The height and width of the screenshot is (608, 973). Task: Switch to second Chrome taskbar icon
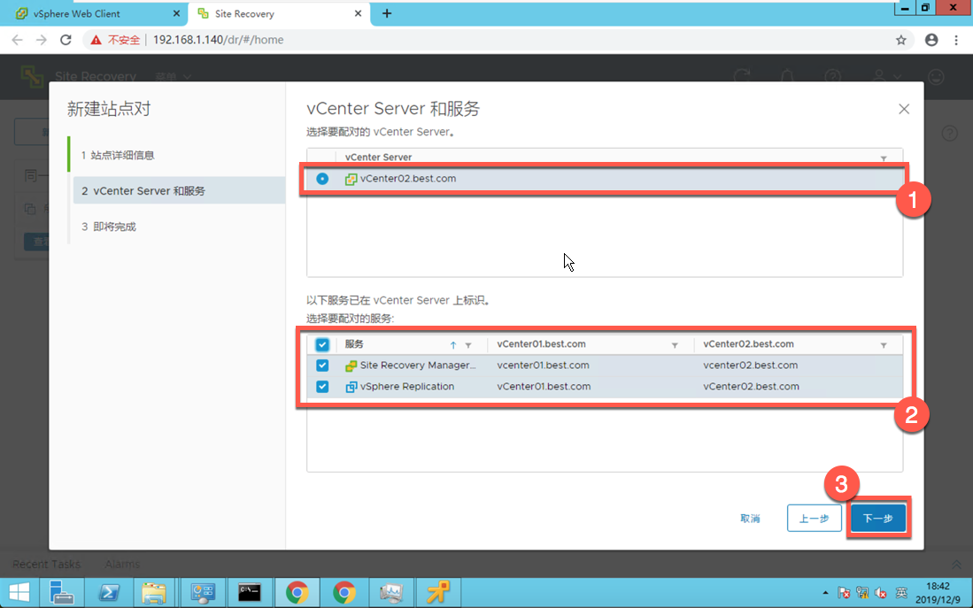pyautogui.click(x=344, y=592)
